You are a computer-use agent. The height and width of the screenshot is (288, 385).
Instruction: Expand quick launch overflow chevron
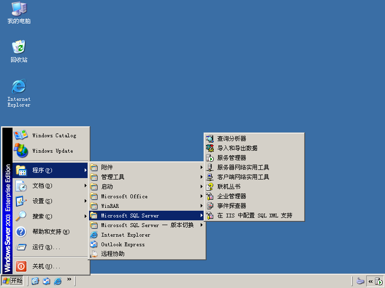point(69,279)
